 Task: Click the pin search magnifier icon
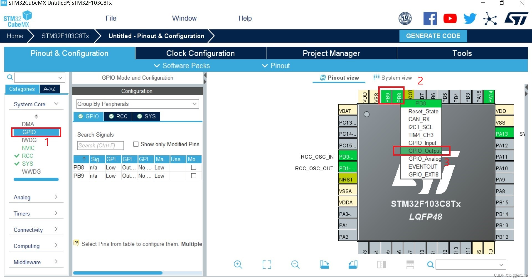click(x=430, y=265)
